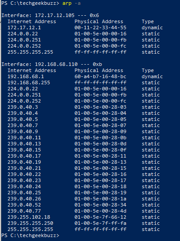Click IP address 239.255.255.250
The width and height of the screenshot is (180, 241).
(x=30, y=223)
